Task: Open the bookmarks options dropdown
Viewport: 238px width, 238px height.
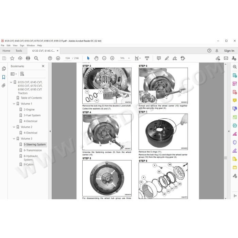Action: coord(14,74)
